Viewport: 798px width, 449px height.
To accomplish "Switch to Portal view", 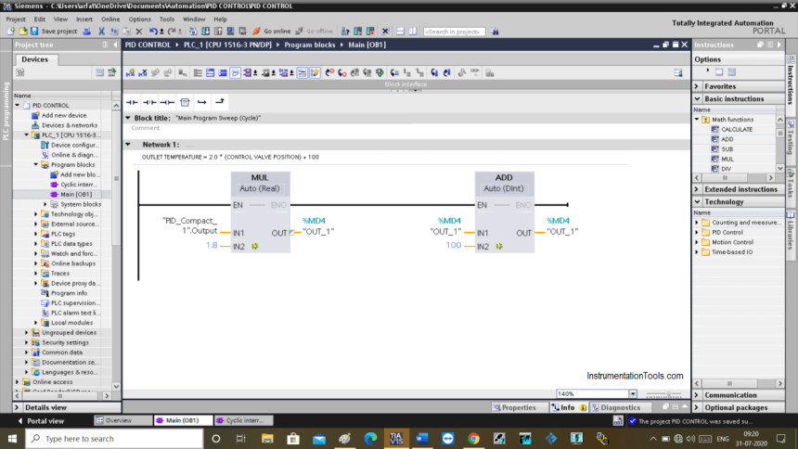I will [x=41, y=421].
